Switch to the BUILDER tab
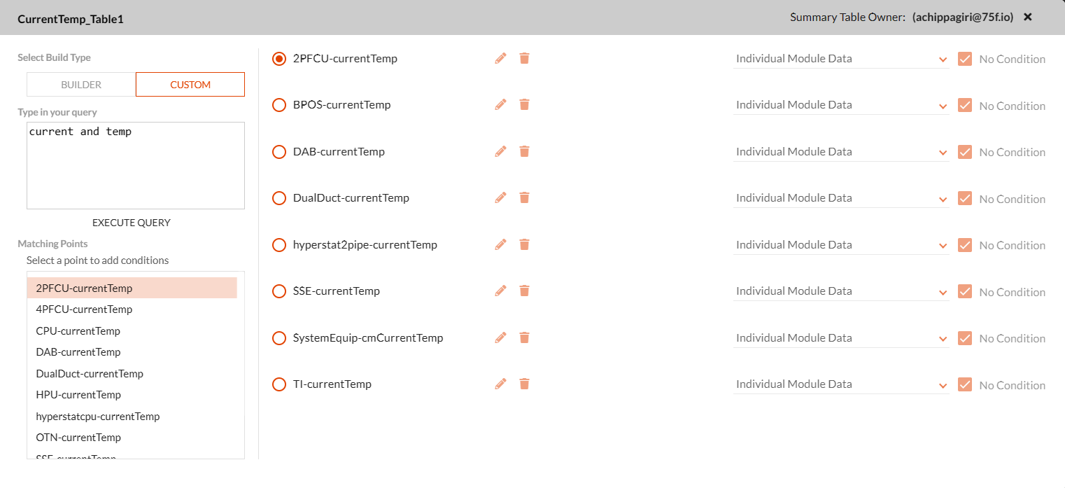Screen dimensions: 1065x488 [x=80, y=84]
